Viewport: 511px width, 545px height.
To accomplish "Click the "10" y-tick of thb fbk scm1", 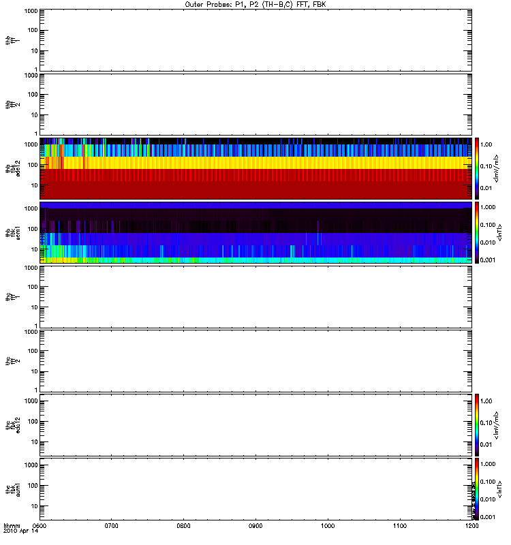I will click(35, 249).
